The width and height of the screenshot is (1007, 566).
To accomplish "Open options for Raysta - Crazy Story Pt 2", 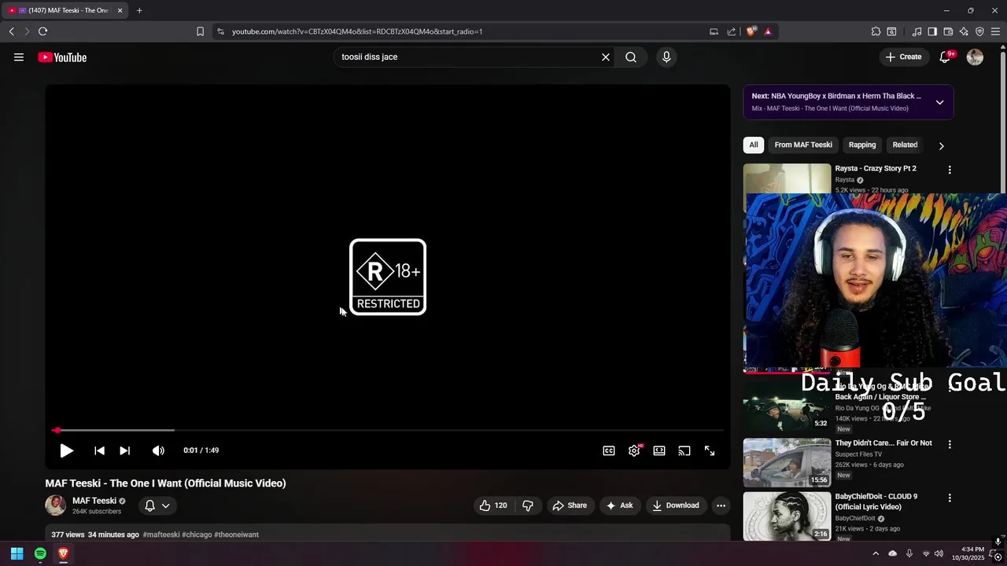I will [x=950, y=170].
